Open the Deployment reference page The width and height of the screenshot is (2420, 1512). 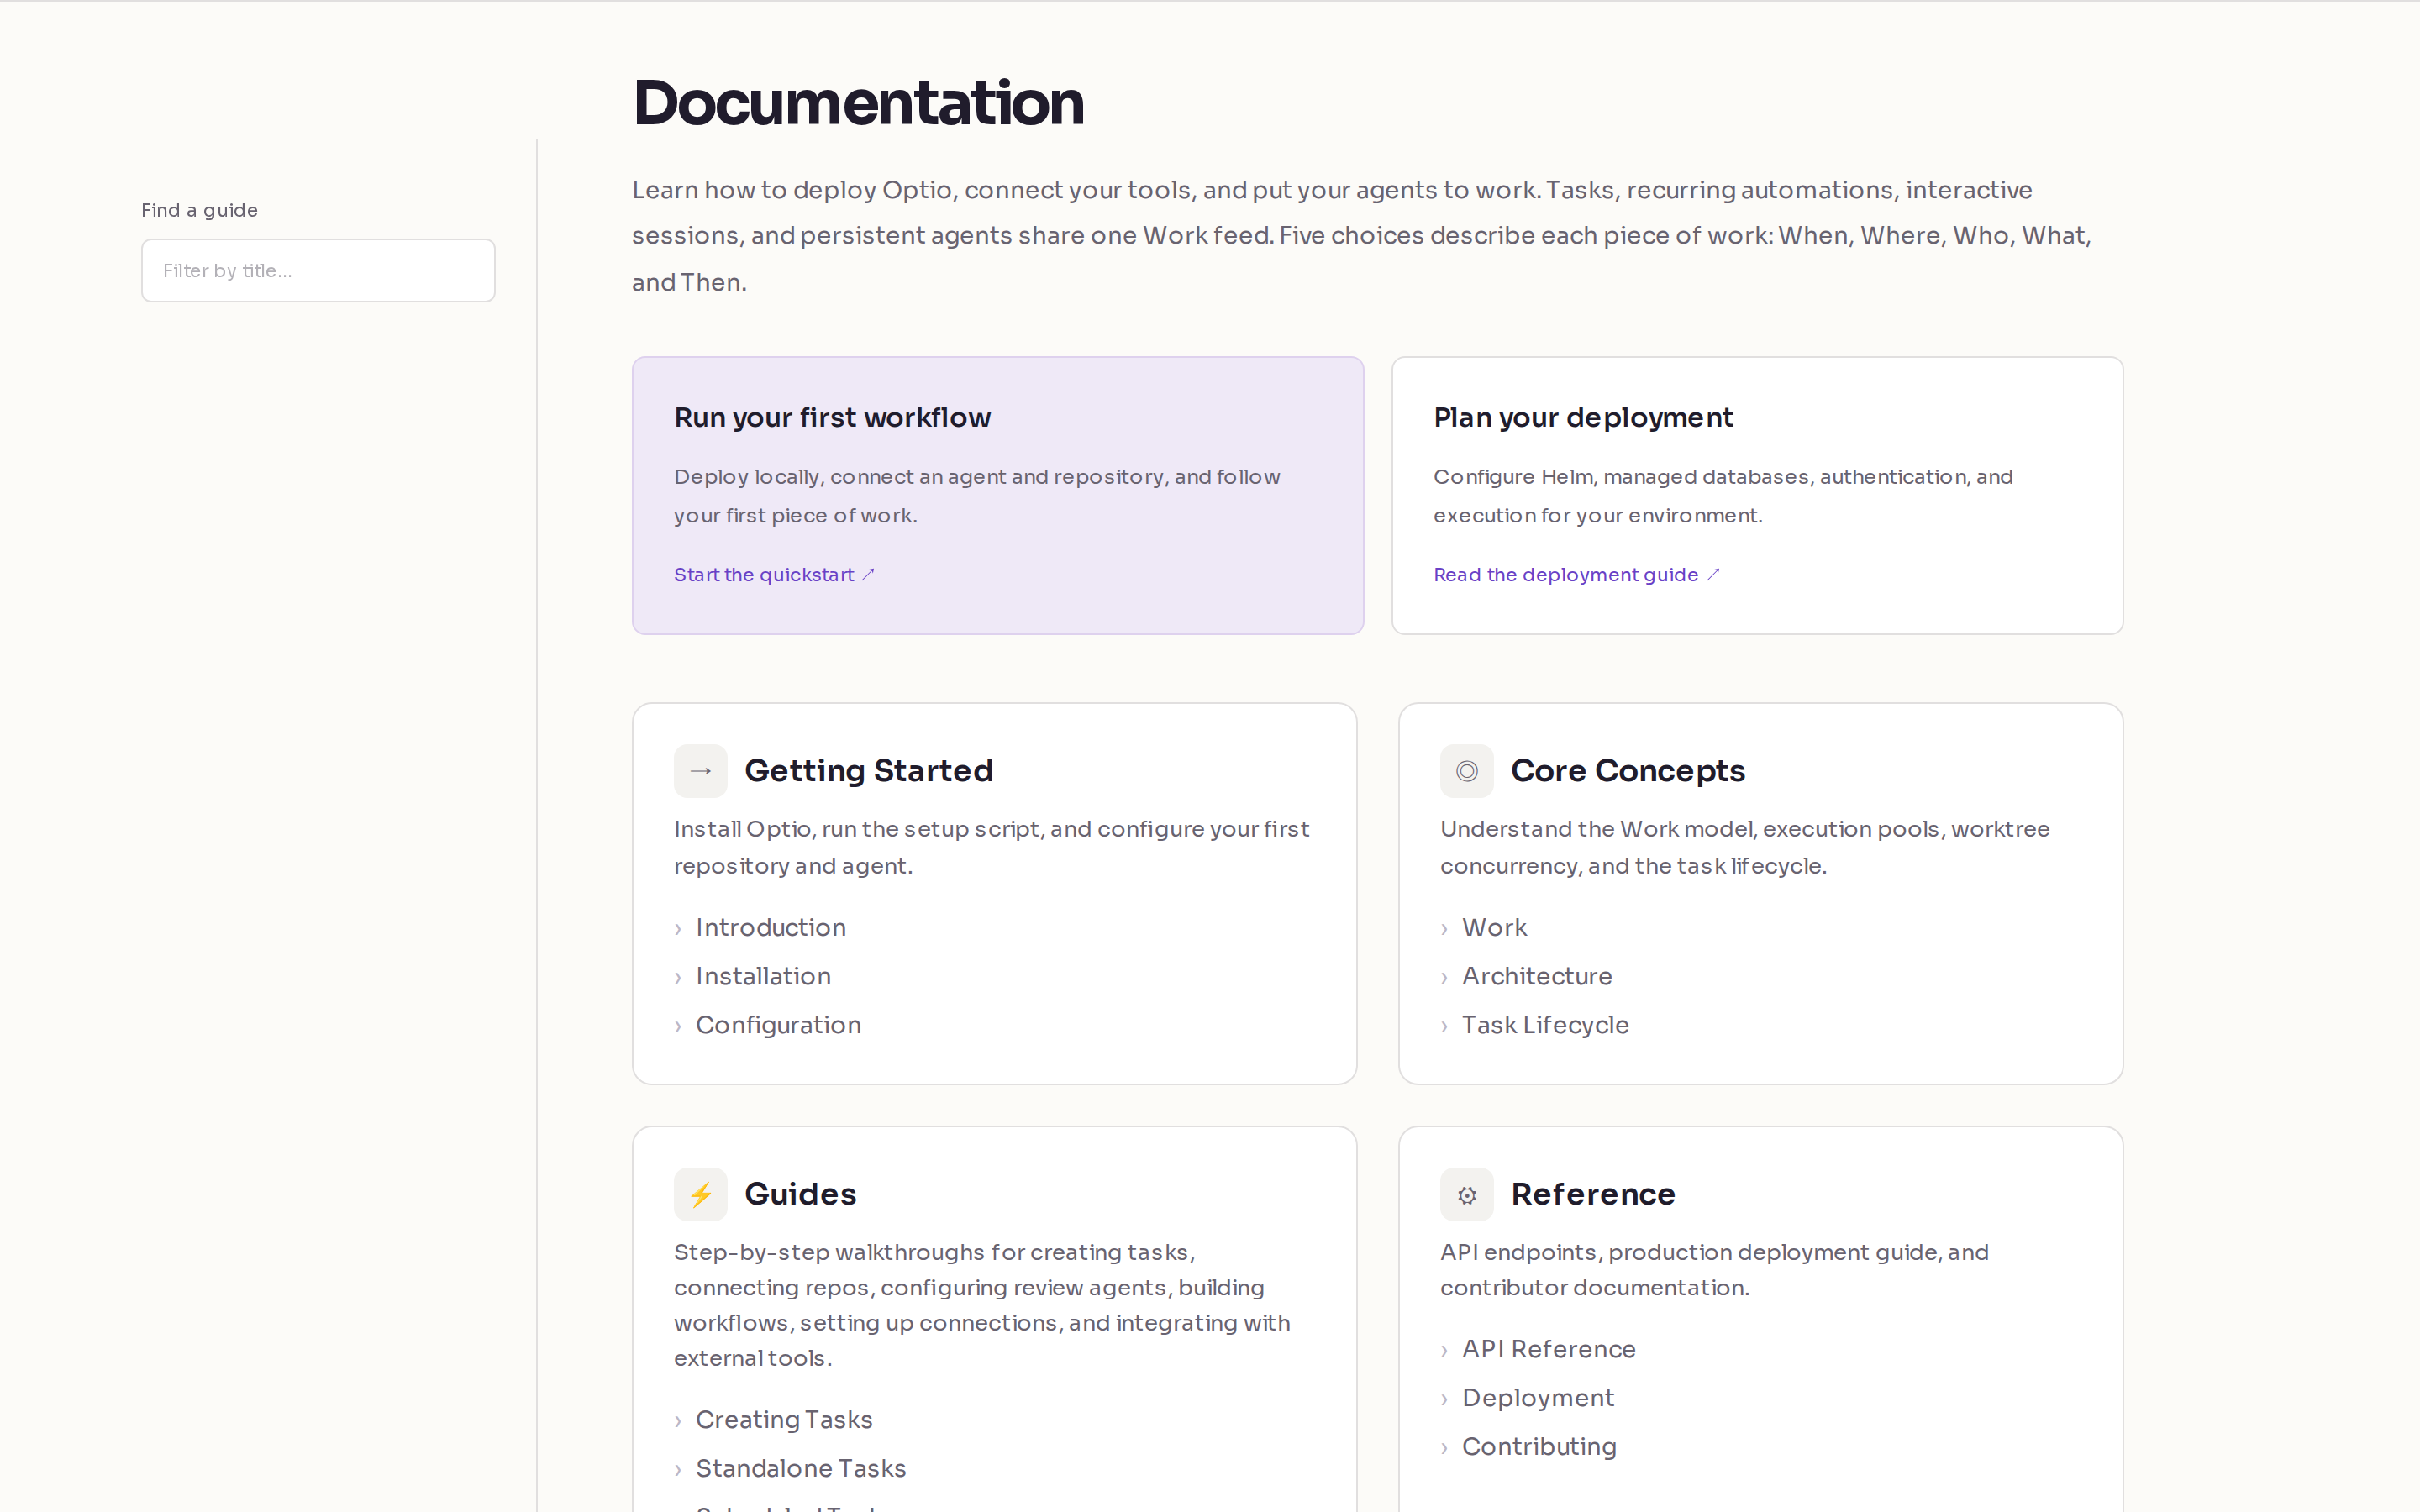(x=1538, y=1398)
